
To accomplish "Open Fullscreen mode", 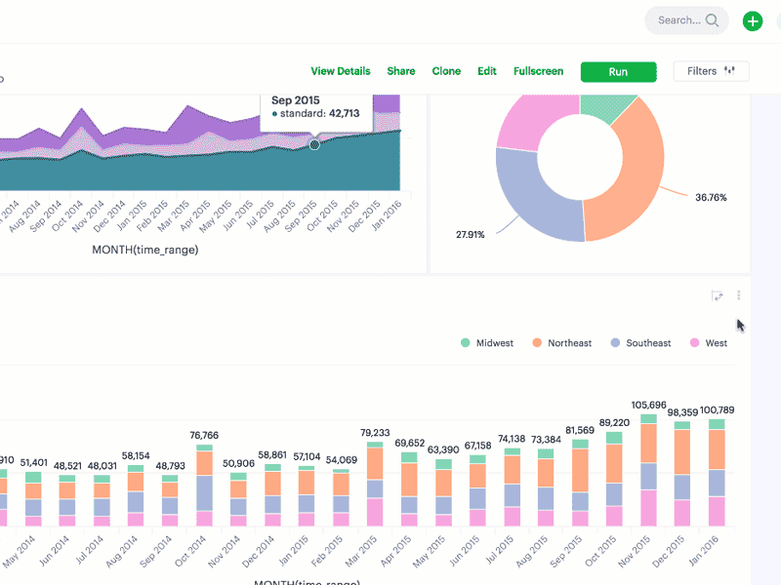I will 539,71.
